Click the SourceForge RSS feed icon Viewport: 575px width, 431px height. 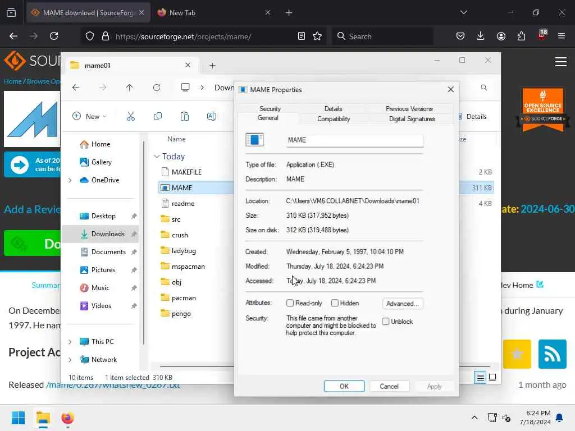[553, 354]
